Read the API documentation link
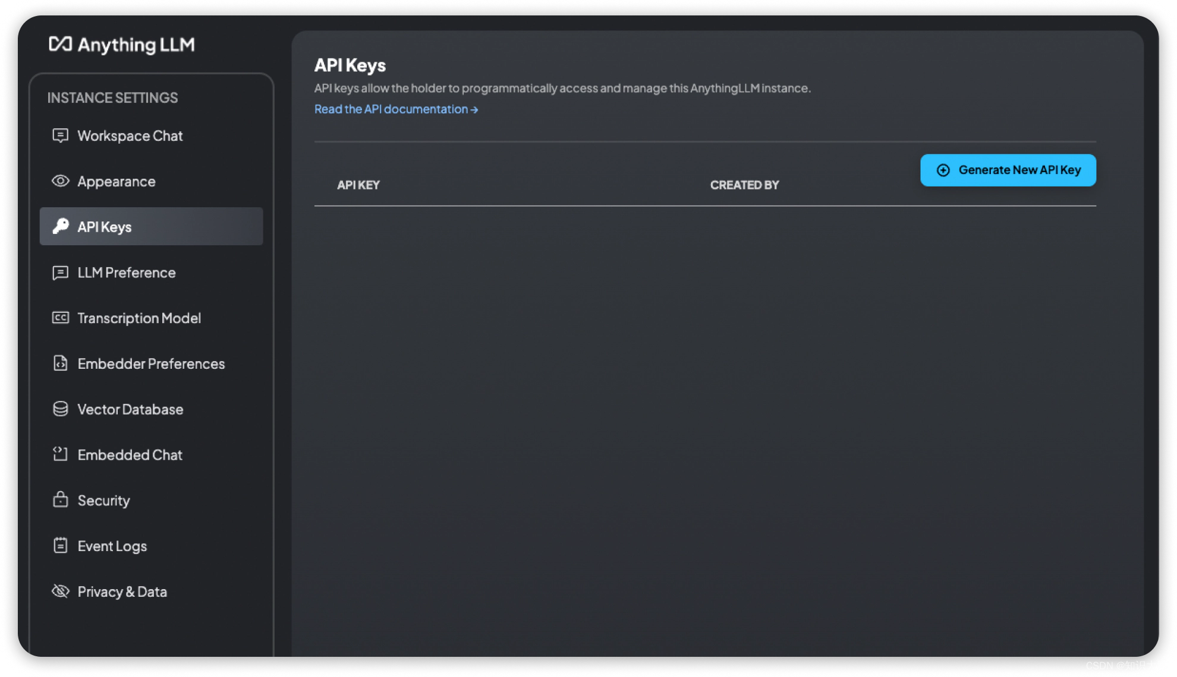Image resolution: width=1177 pixels, height=677 pixels. tap(396, 109)
